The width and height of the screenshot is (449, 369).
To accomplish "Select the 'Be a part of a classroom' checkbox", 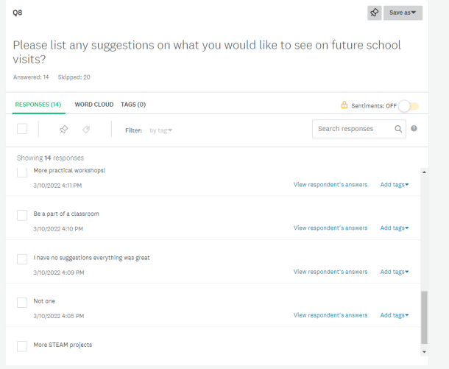I will point(22,214).
